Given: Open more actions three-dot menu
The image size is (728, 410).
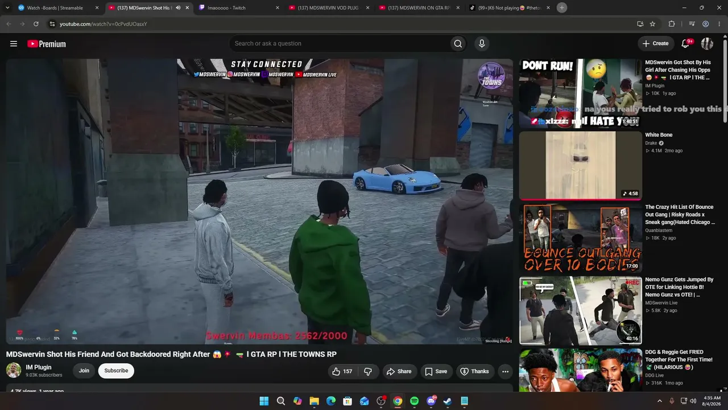Looking at the screenshot, I should pos(505,371).
